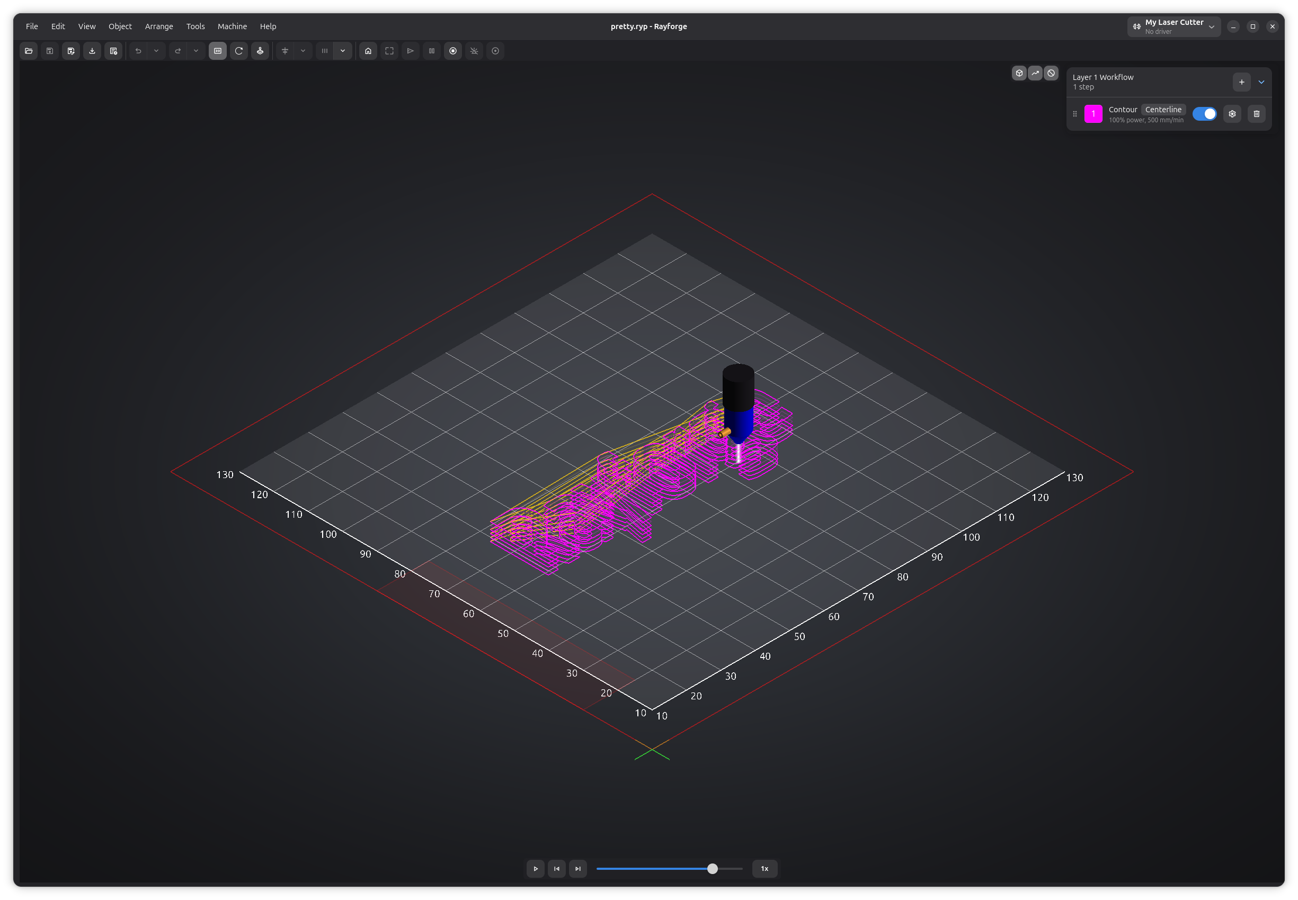Click the Home machine head icon
Screen dimensions: 1298x900
click(x=368, y=51)
